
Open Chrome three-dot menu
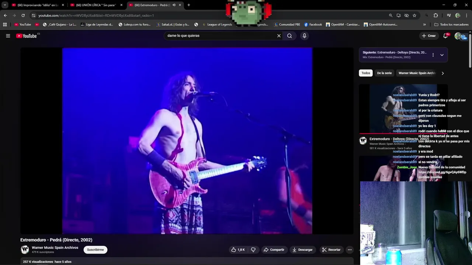coord(466,15)
